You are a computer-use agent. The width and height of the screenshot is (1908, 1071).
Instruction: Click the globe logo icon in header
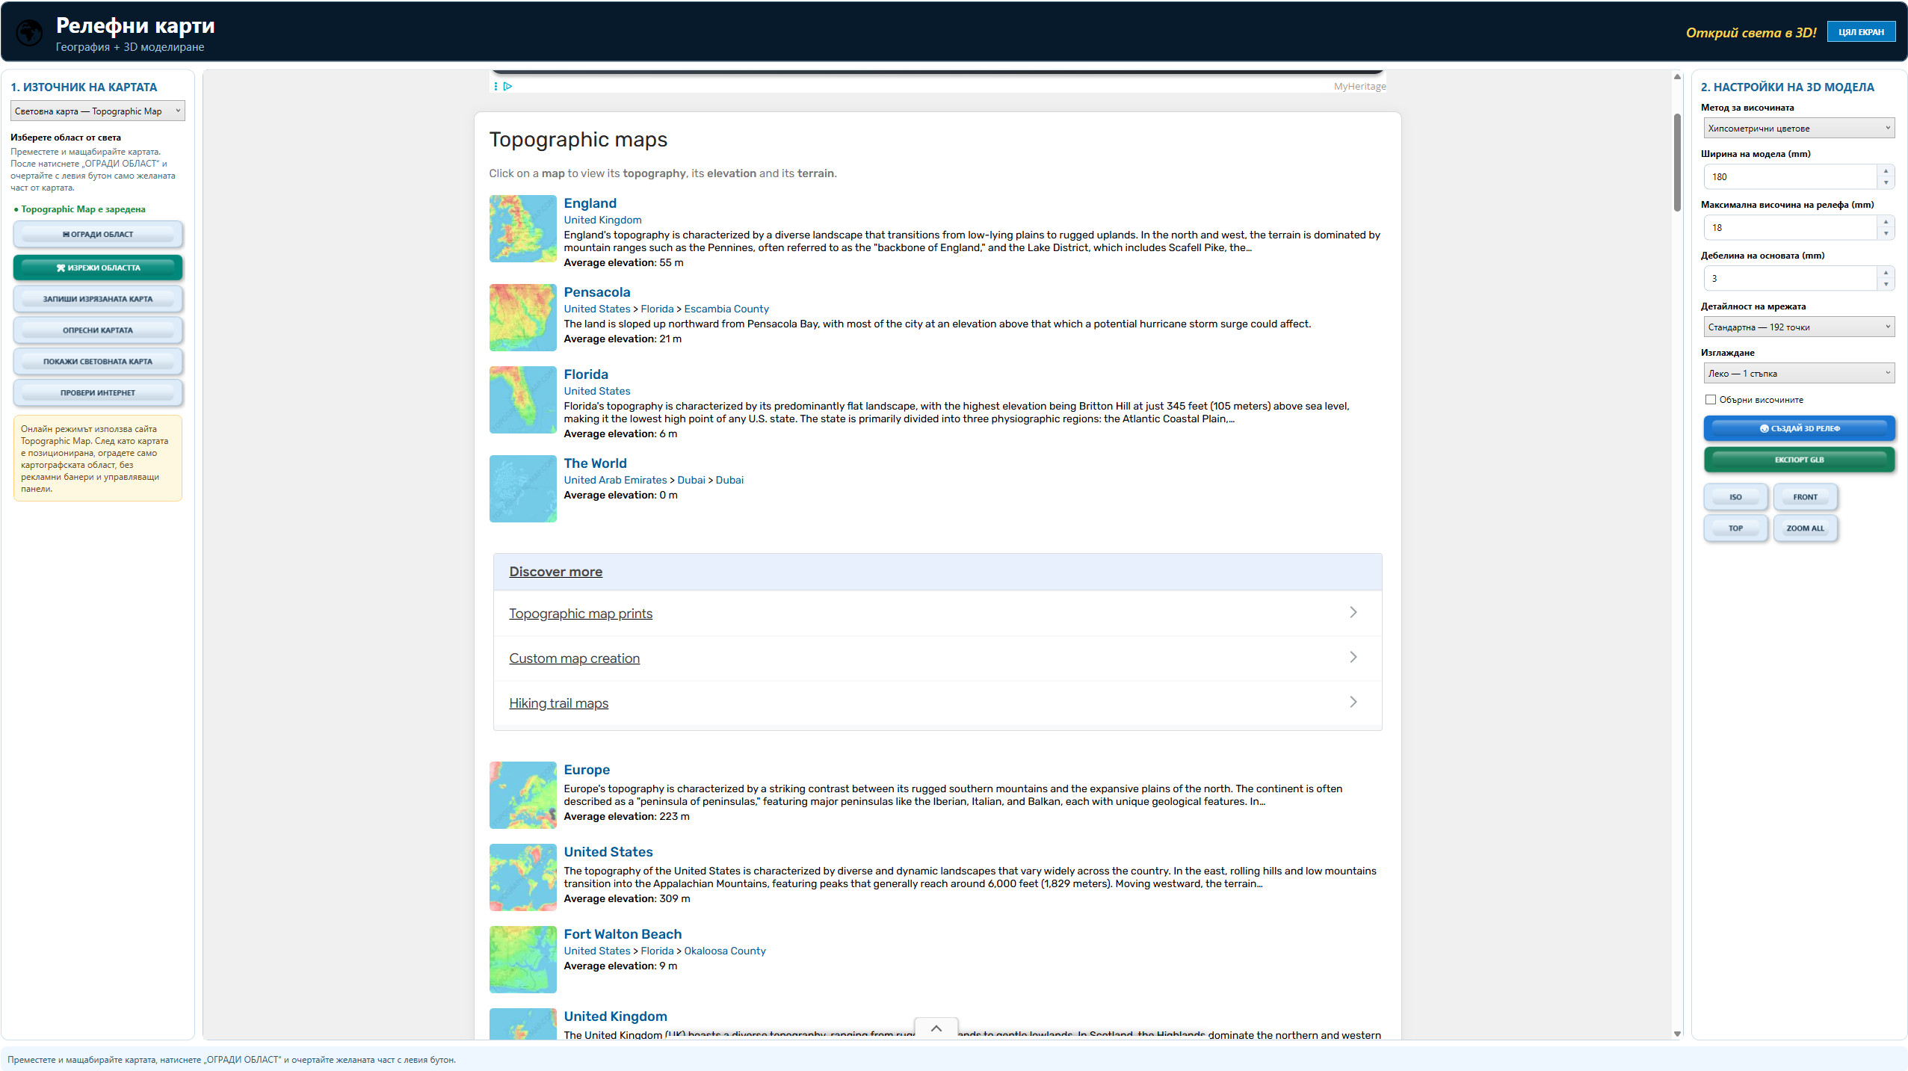(30, 33)
